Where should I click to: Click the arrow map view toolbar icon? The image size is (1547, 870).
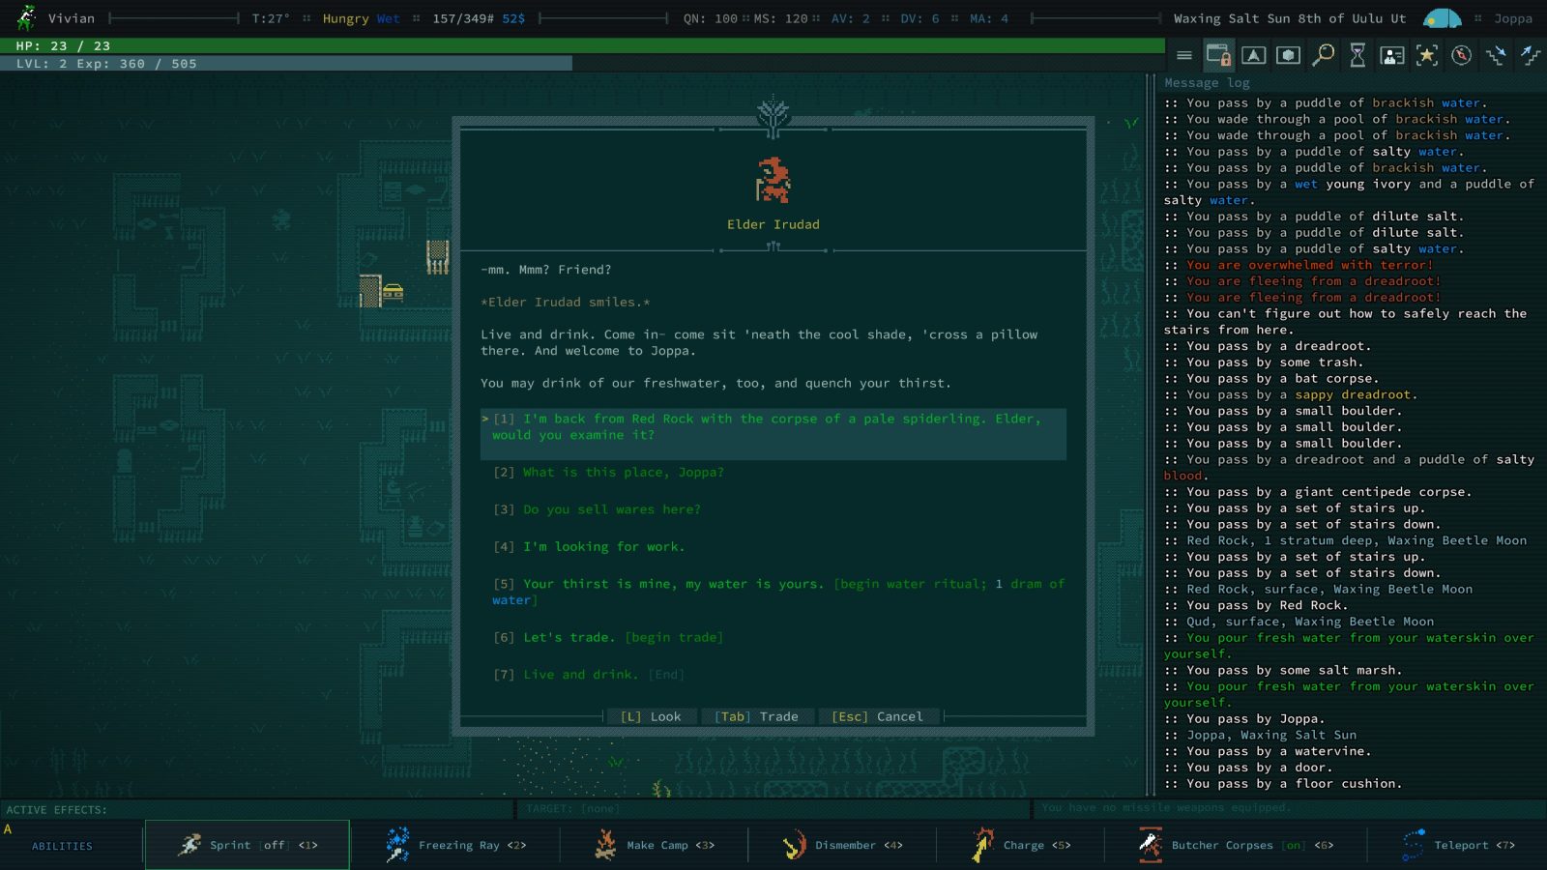coord(1253,55)
